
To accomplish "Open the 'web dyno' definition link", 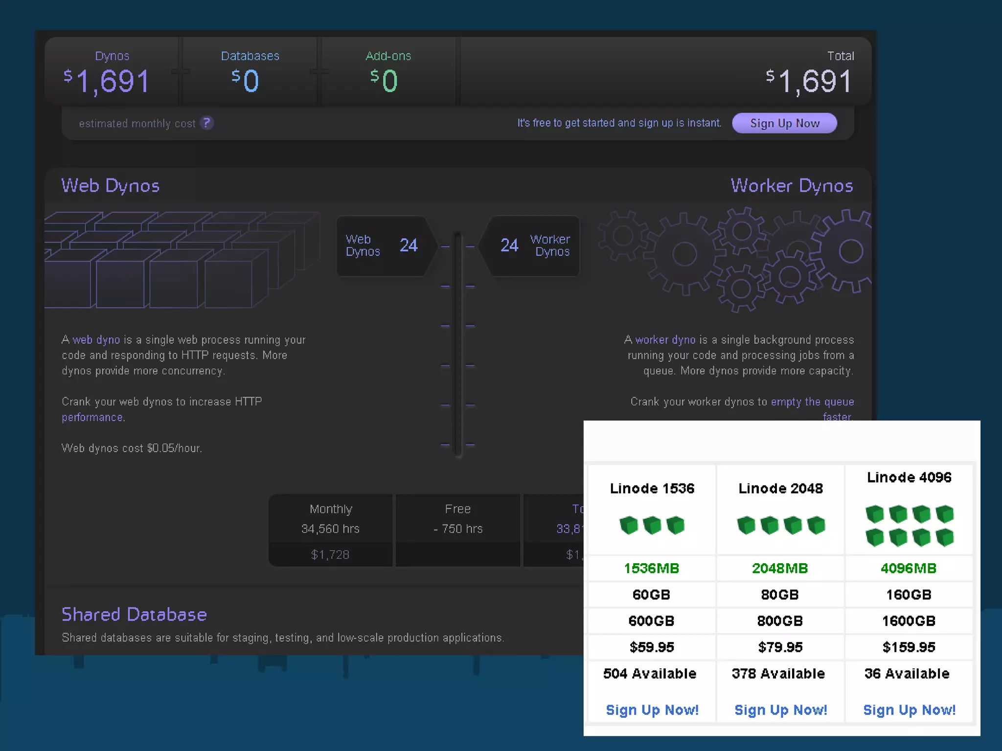I will coord(96,340).
